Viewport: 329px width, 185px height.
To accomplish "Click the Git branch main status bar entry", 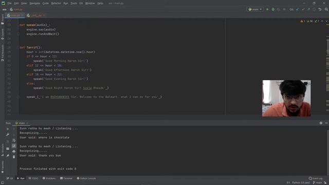I will coord(317,183).
